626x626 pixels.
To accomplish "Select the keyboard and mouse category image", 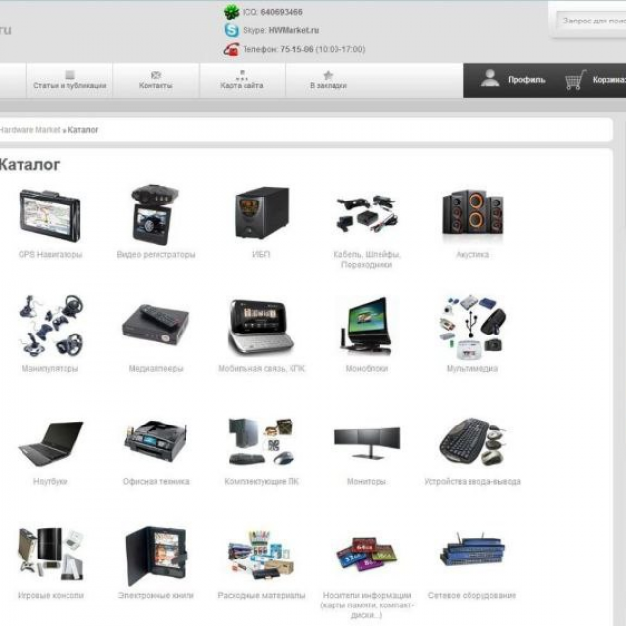I will point(472,441).
